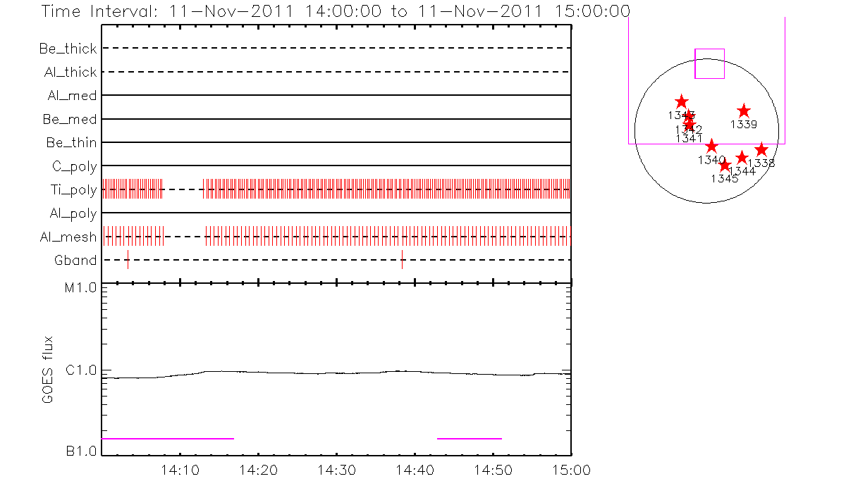
Task: Click the active region label 1341
Action: 689,139
